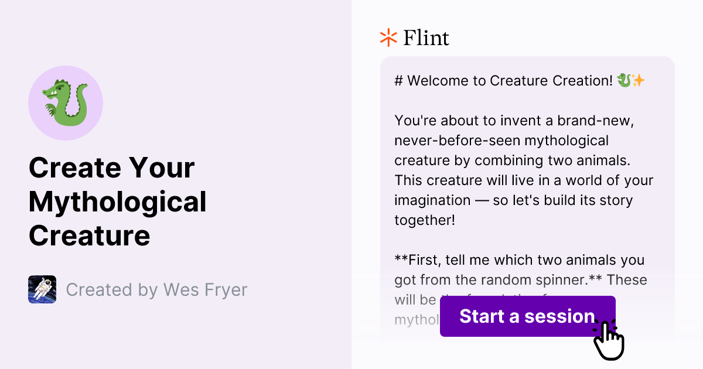Viewport: 703px width, 369px height.
Task: Click the Flint wordmark text
Action: [426, 37]
